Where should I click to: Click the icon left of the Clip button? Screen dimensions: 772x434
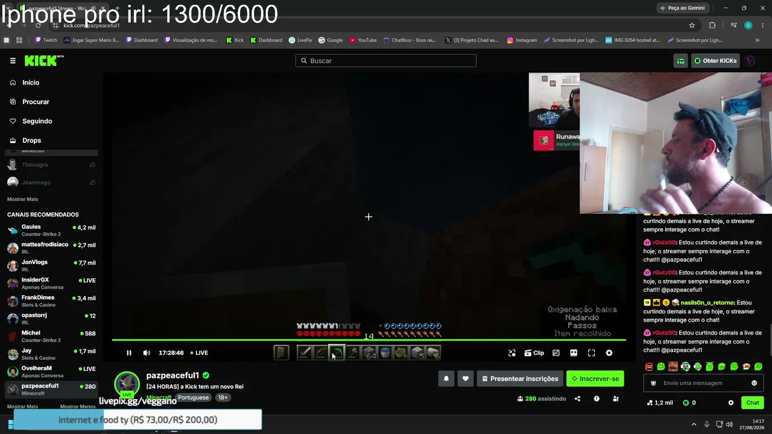[x=511, y=353]
